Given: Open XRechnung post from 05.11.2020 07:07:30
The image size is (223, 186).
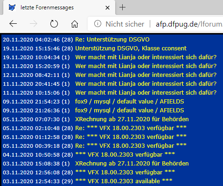Looking at the screenshot, I should 132,119.
